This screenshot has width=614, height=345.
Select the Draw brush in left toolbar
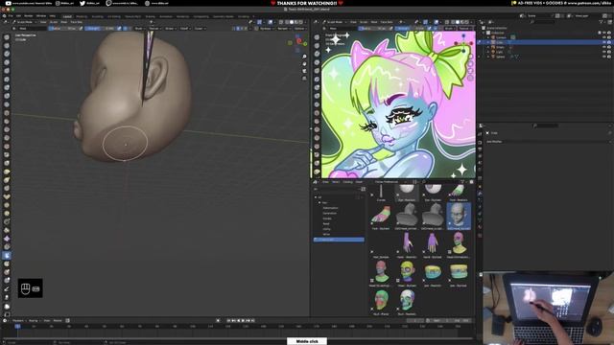point(7,37)
